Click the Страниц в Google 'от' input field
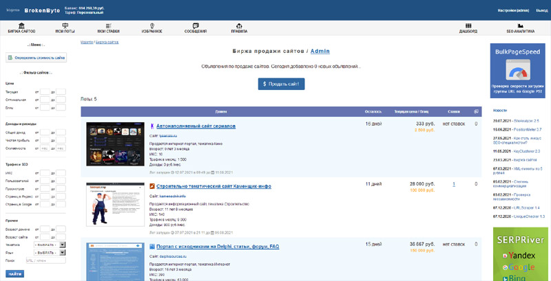551x281 pixels. tap(45, 204)
